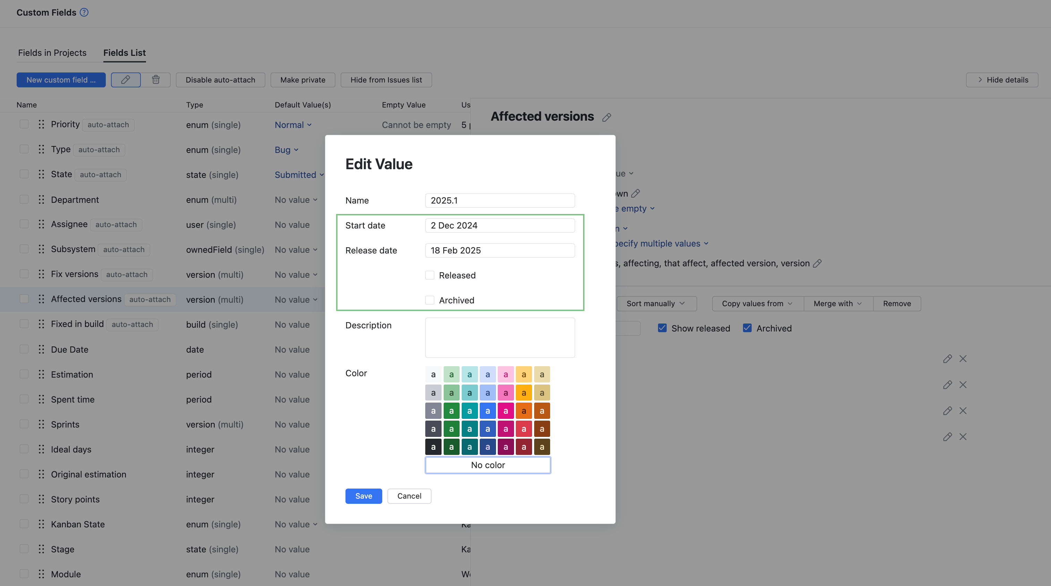Uncheck the Show released checkbox
Viewport: 1051px width, 586px height.
[662, 328]
